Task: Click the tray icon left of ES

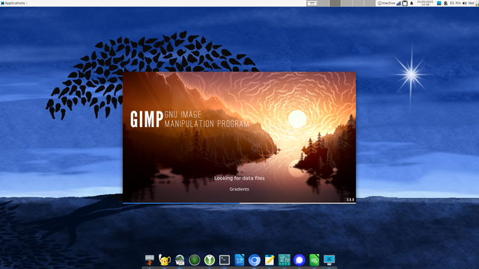Action: pyautogui.click(x=446, y=3)
